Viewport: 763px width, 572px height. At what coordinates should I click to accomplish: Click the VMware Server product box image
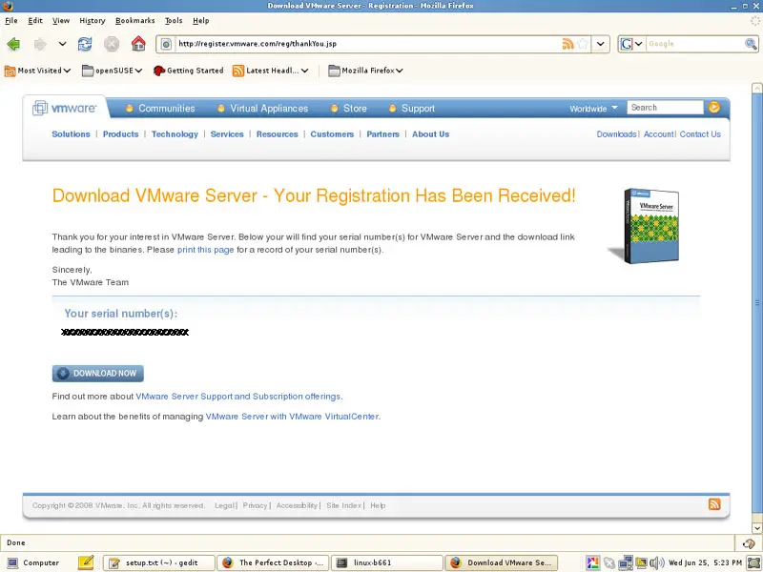[645, 226]
